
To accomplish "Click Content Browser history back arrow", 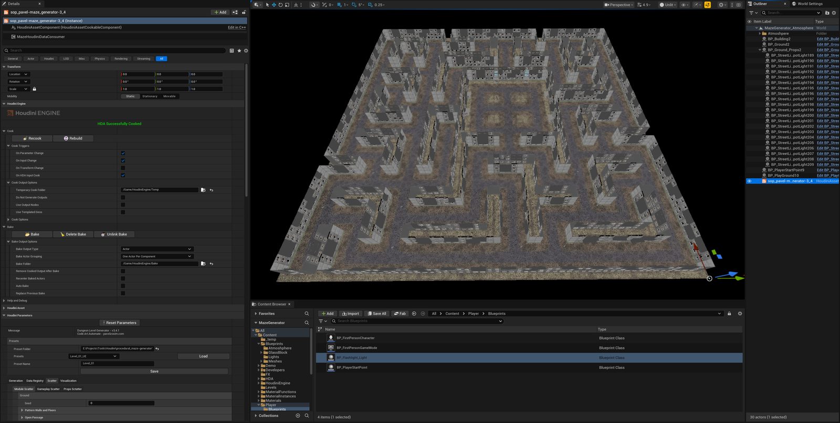I will click(414, 313).
